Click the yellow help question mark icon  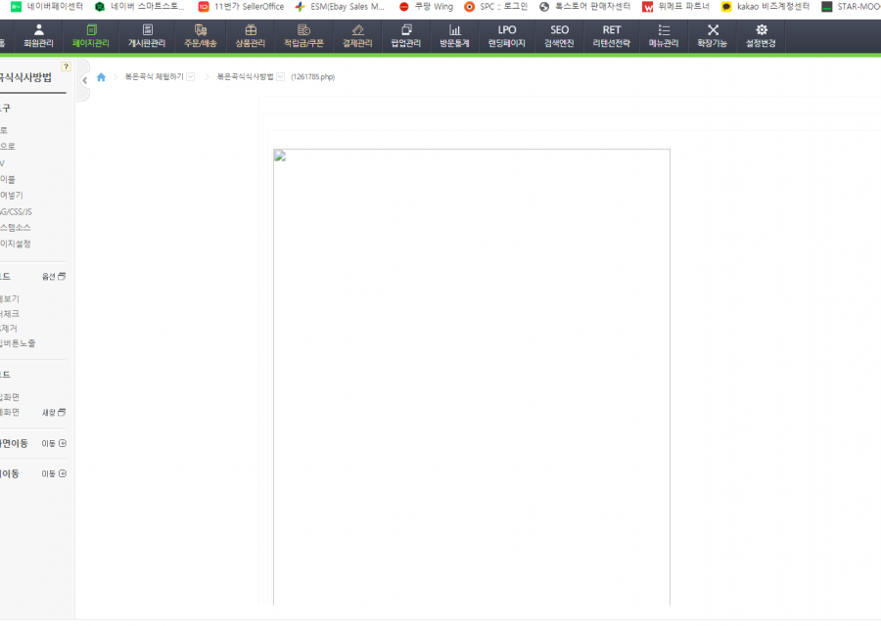66,67
